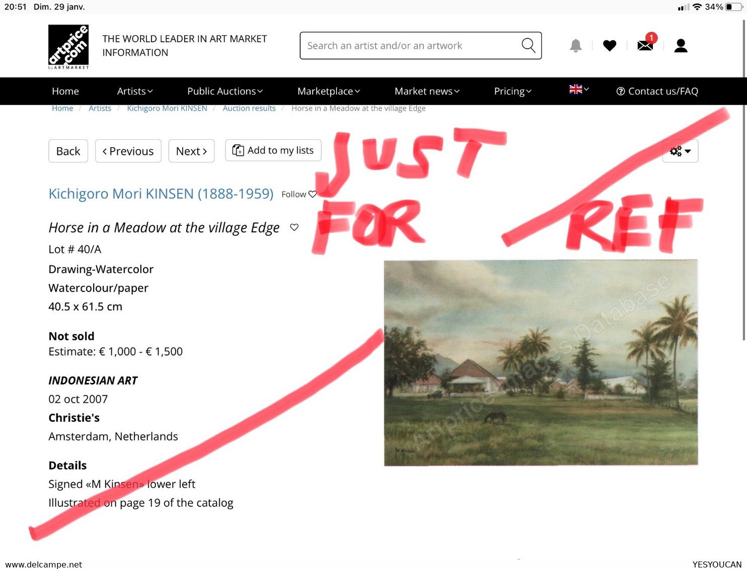Viewport: 747px width, 569px height.
Task: Open Contact us/FAQ link
Action: (657, 91)
